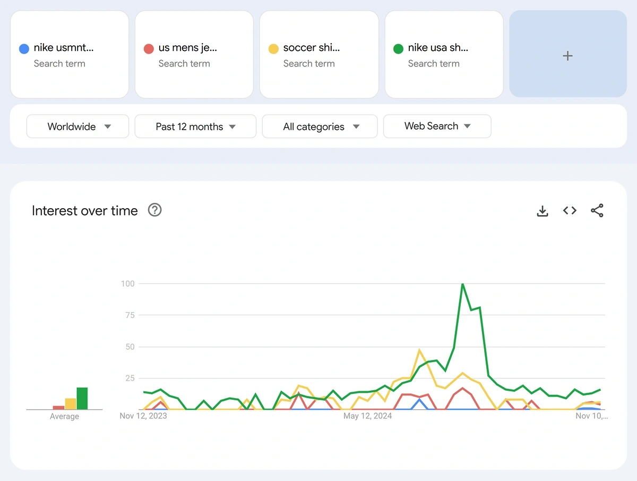Open the All categories dropdown
This screenshot has width=637, height=481.
[x=320, y=126]
